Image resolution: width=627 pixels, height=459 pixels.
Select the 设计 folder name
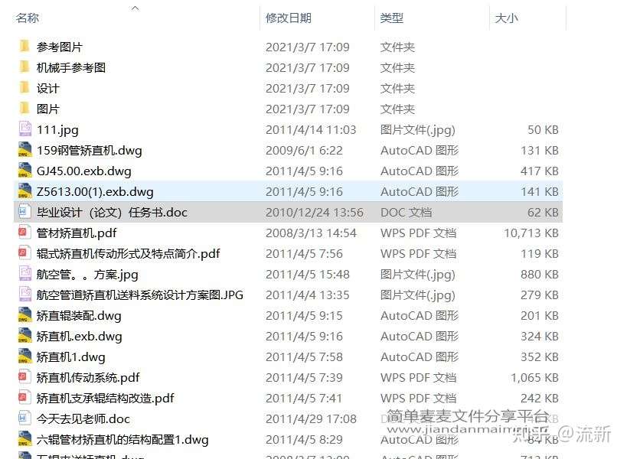(x=48, y=88)
